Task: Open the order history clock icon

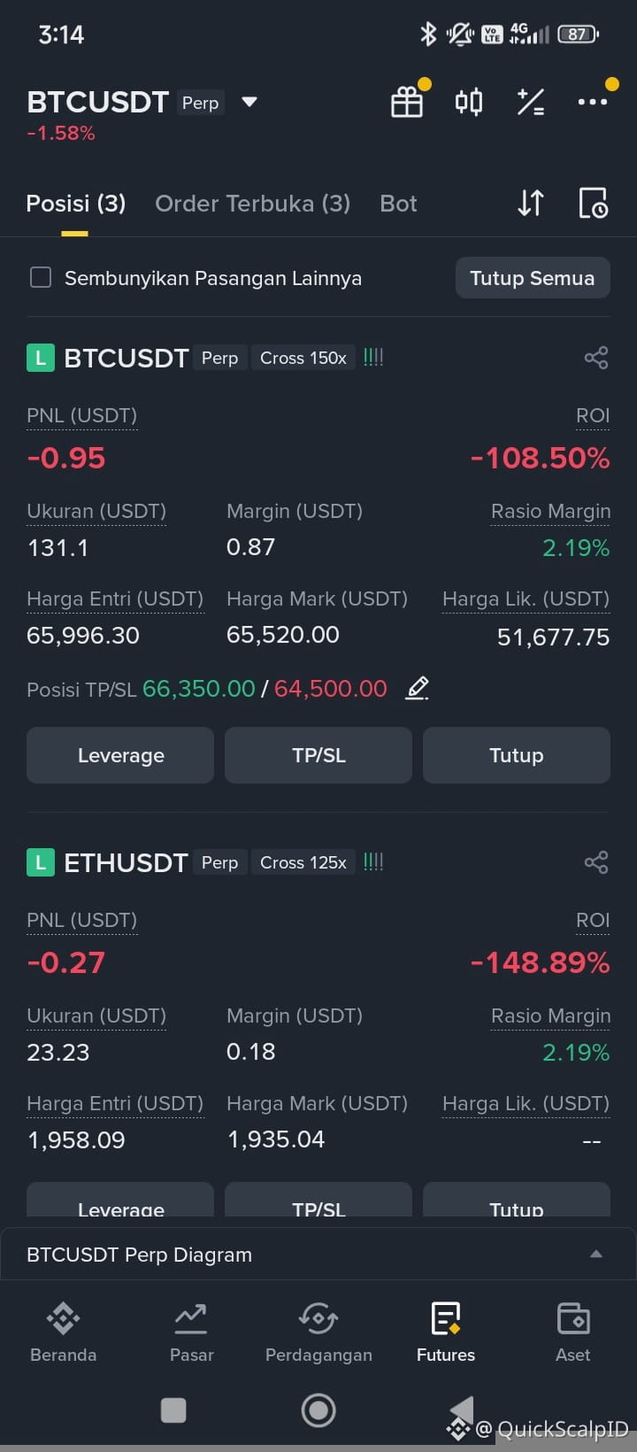Action: pos(593,203)
